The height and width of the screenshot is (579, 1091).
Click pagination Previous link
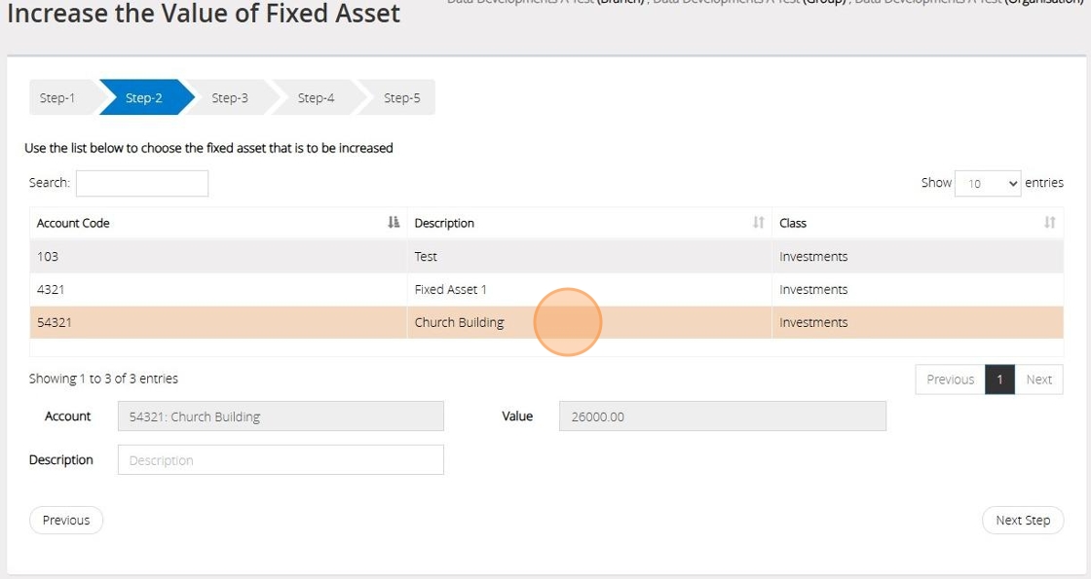(x=950, y=380)
